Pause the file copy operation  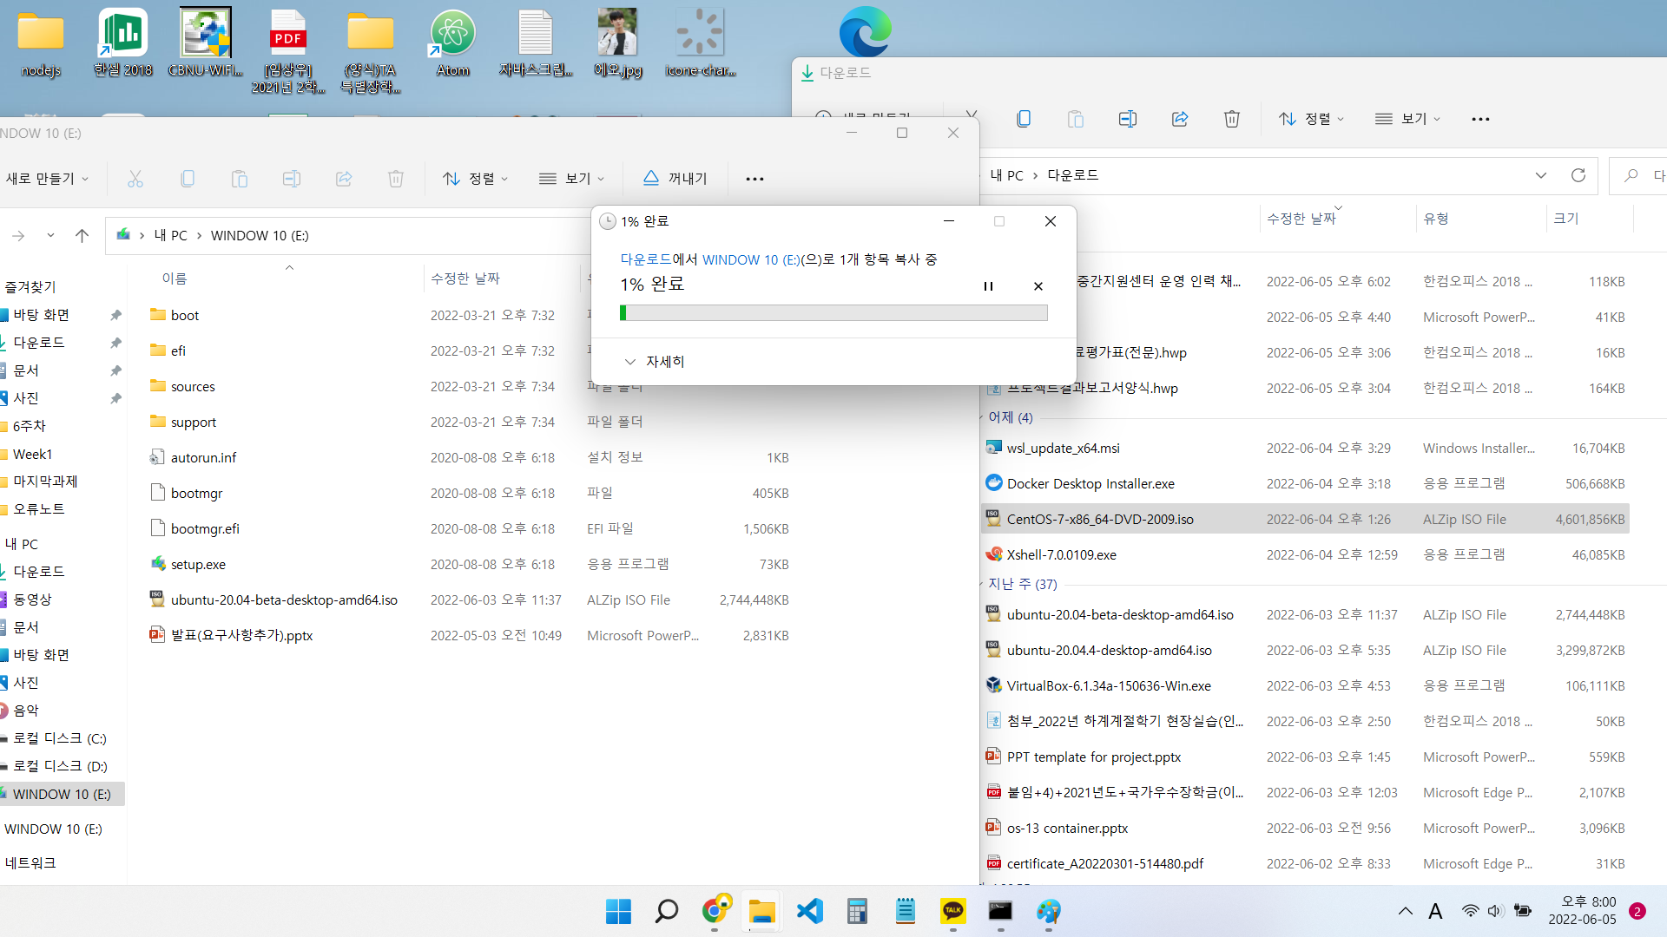click(x=988, y=286)
